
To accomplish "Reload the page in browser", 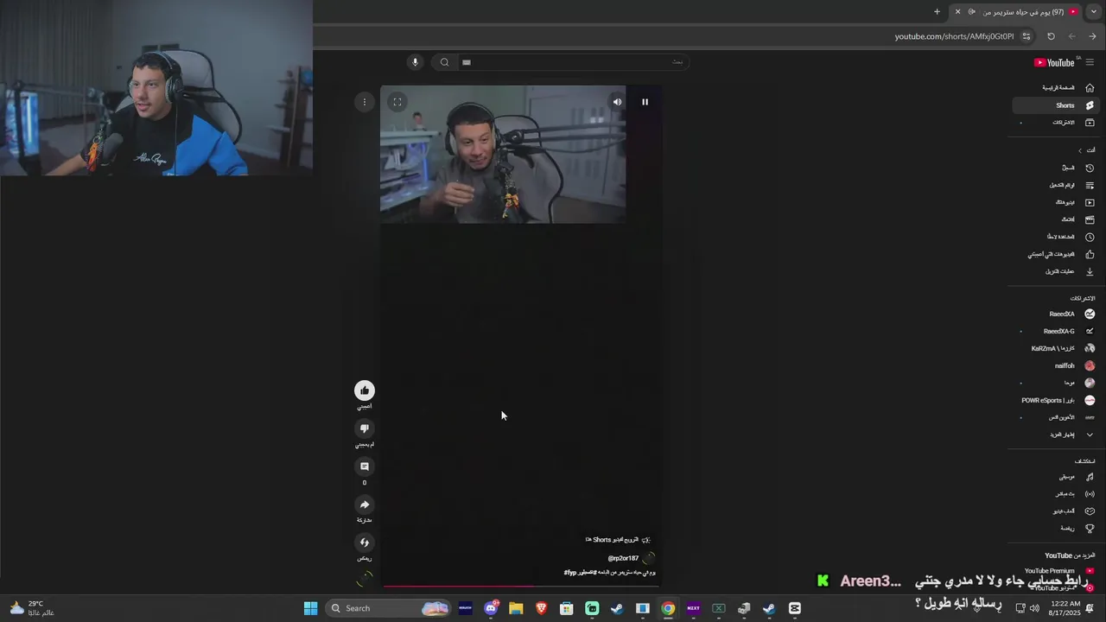I will click(1051, 36).
